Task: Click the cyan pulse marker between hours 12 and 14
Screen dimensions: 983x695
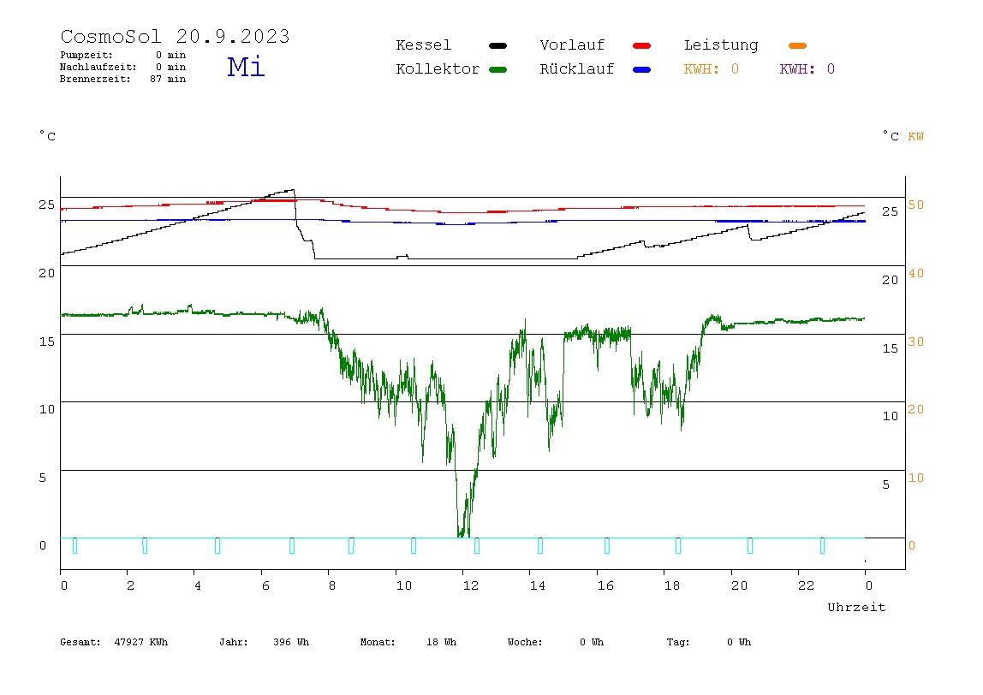Action: pyautogui.click(x=477, y=545)
